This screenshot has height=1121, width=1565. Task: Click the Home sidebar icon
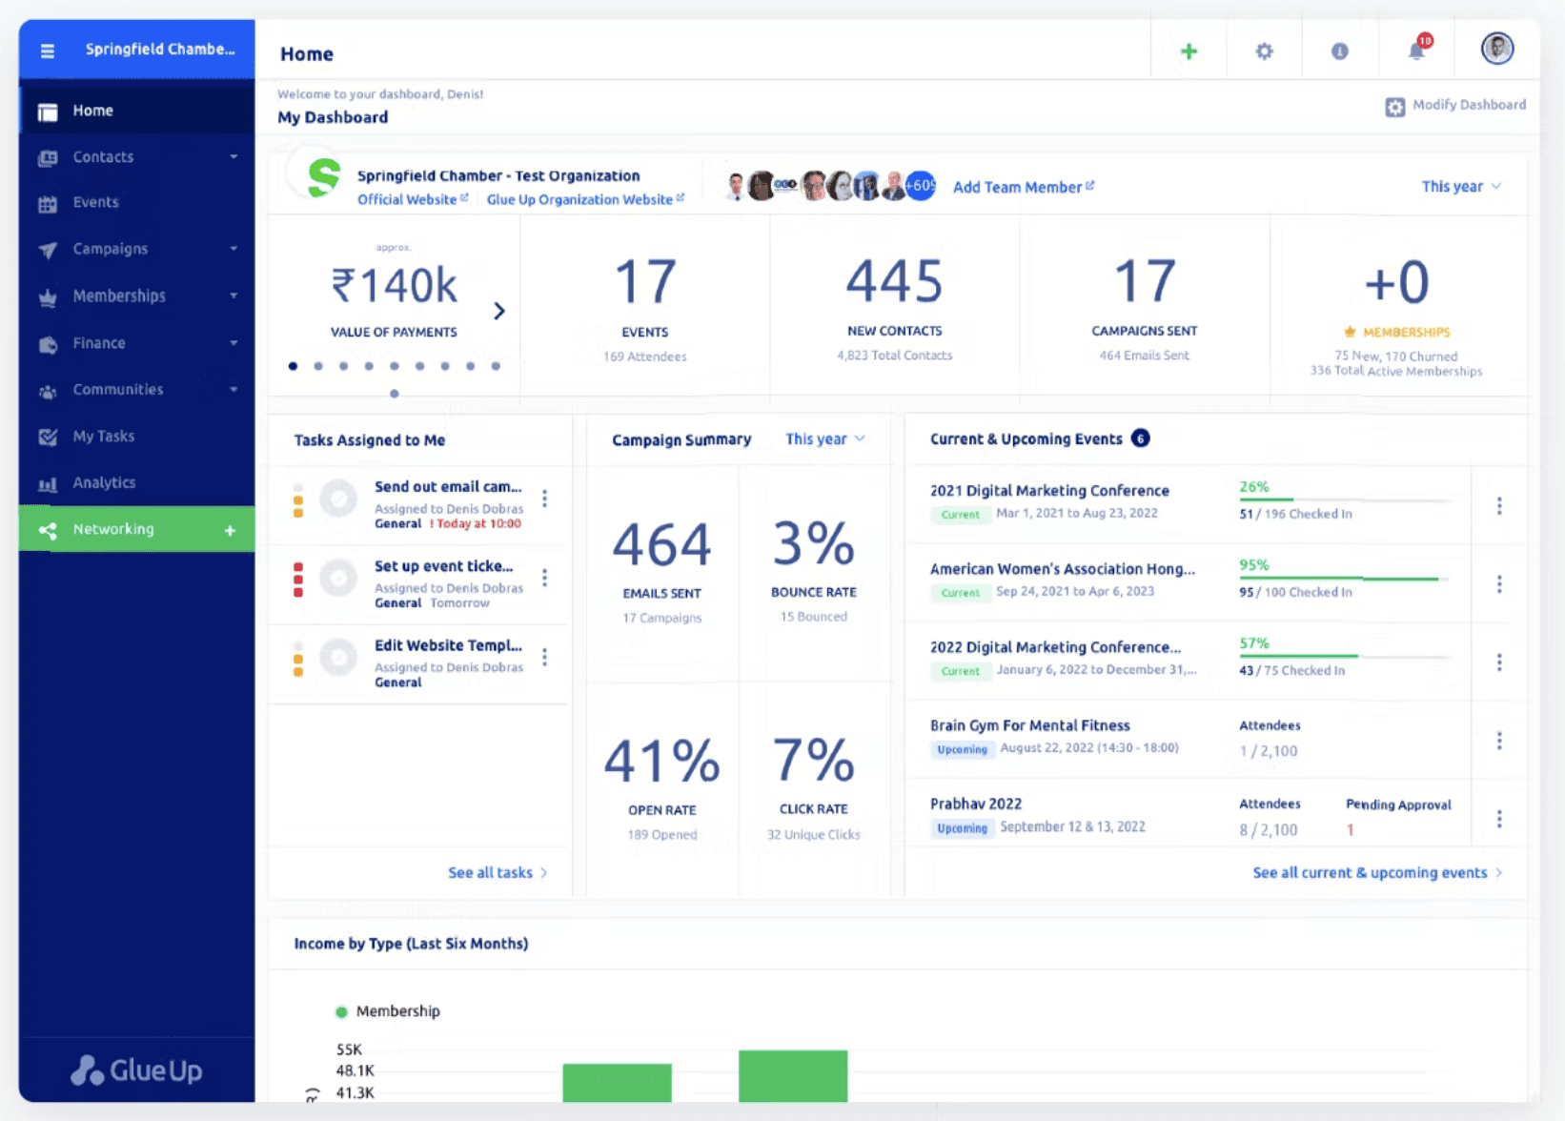(x=48, y=112)
